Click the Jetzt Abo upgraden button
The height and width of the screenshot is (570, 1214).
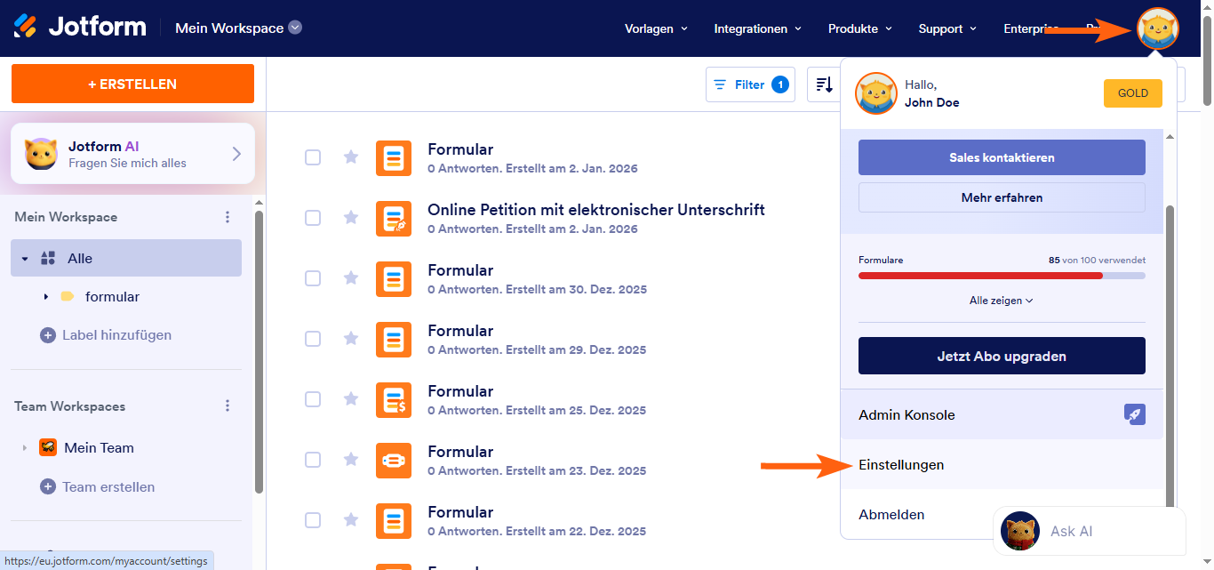coord(1002,356)
